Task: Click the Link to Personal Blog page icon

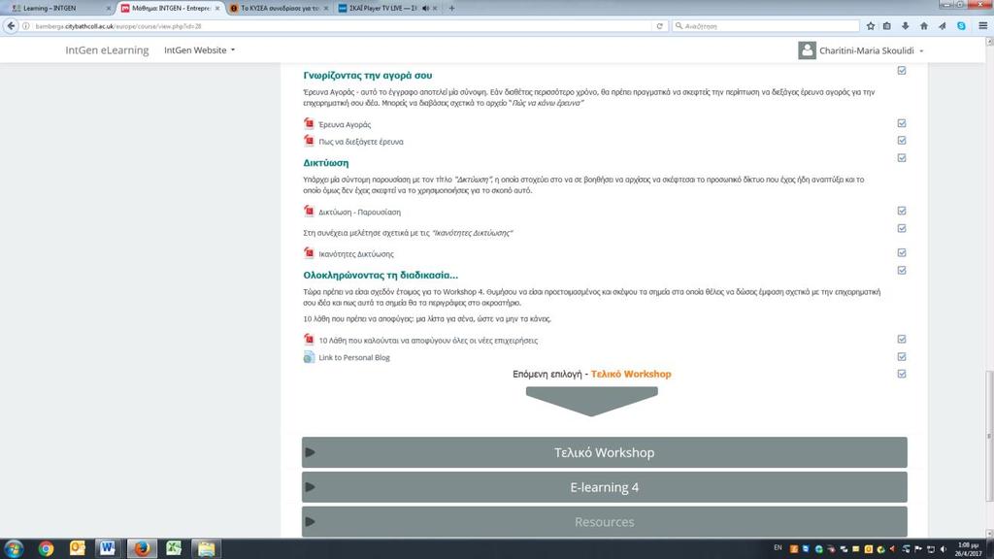Action: (309, 357)
